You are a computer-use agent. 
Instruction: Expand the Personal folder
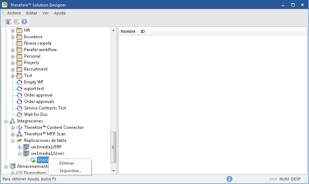click(13, 57)
